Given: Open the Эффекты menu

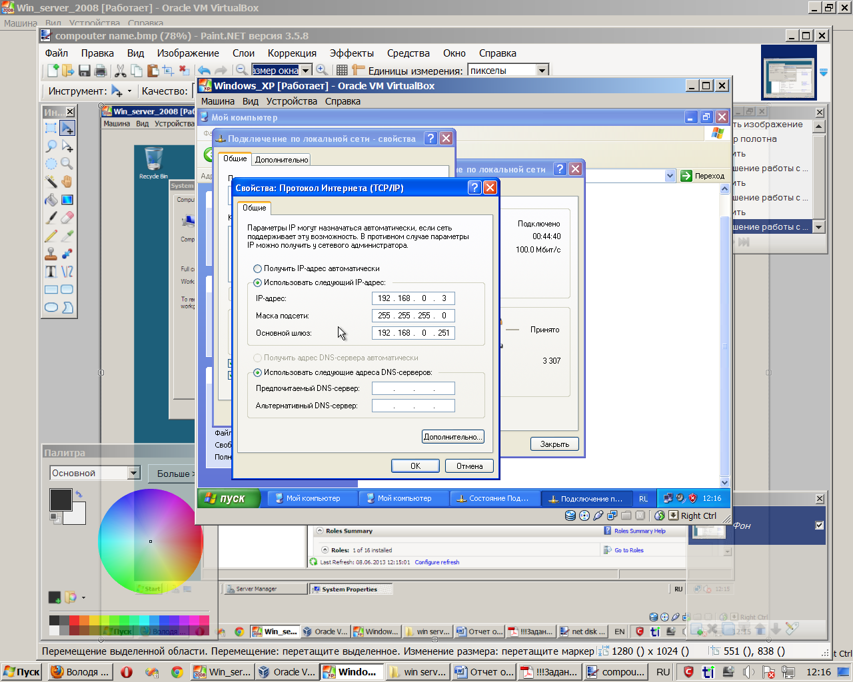Looking at the screenshot, I should pyautogui.click(x=351, y=53).
